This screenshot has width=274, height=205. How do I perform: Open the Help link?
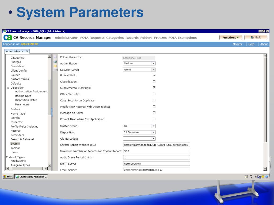pos(251,44)
